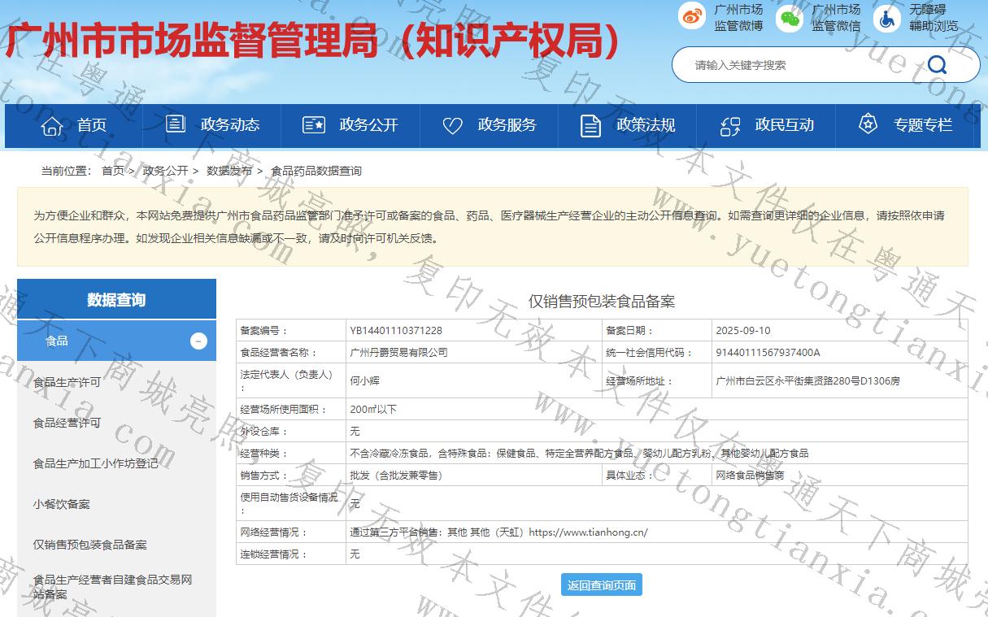Viewport: 988px width, 617px height.
Task: Click the WeChat icon in header
Action: tap(789, 18)
